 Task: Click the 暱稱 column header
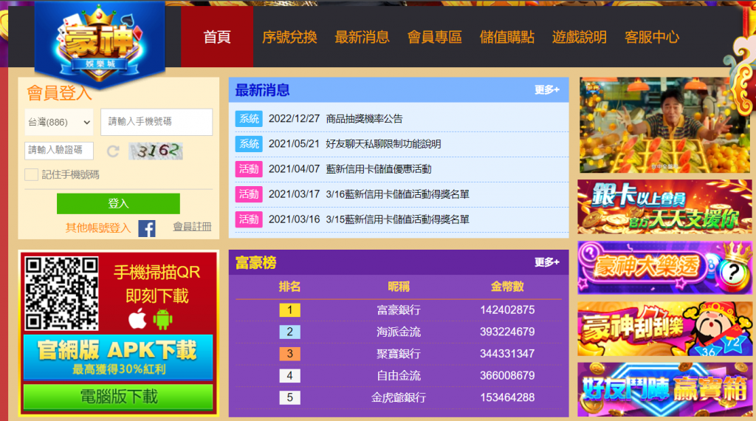tap(398, 287)
